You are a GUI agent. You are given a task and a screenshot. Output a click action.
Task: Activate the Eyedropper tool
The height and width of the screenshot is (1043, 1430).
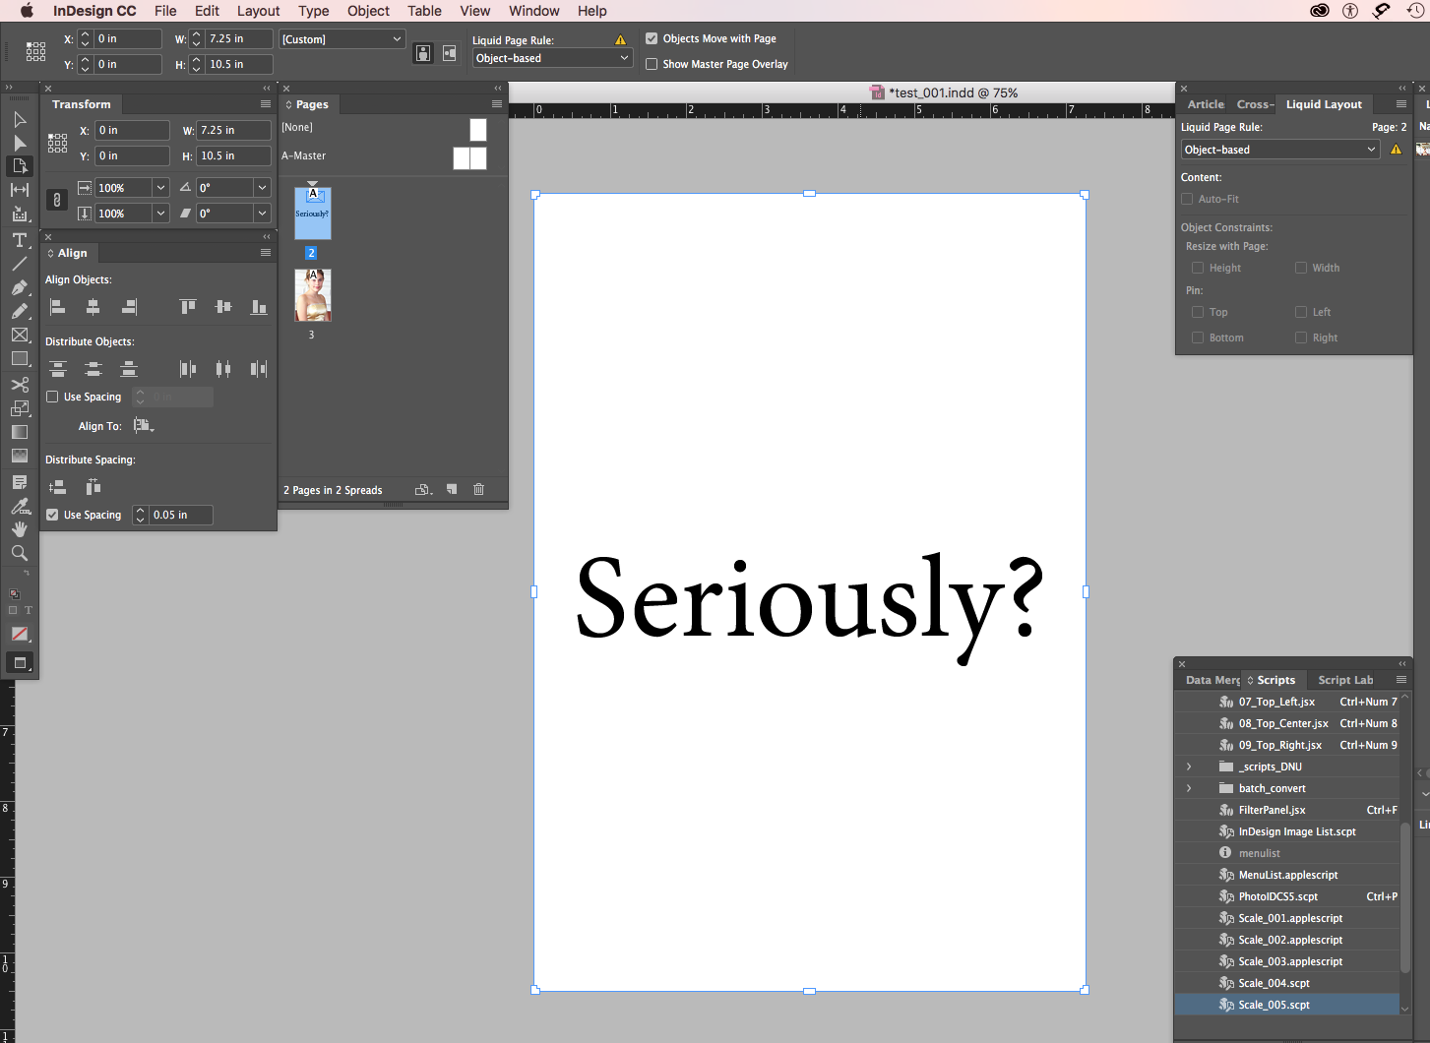click(x=20, y=506)
